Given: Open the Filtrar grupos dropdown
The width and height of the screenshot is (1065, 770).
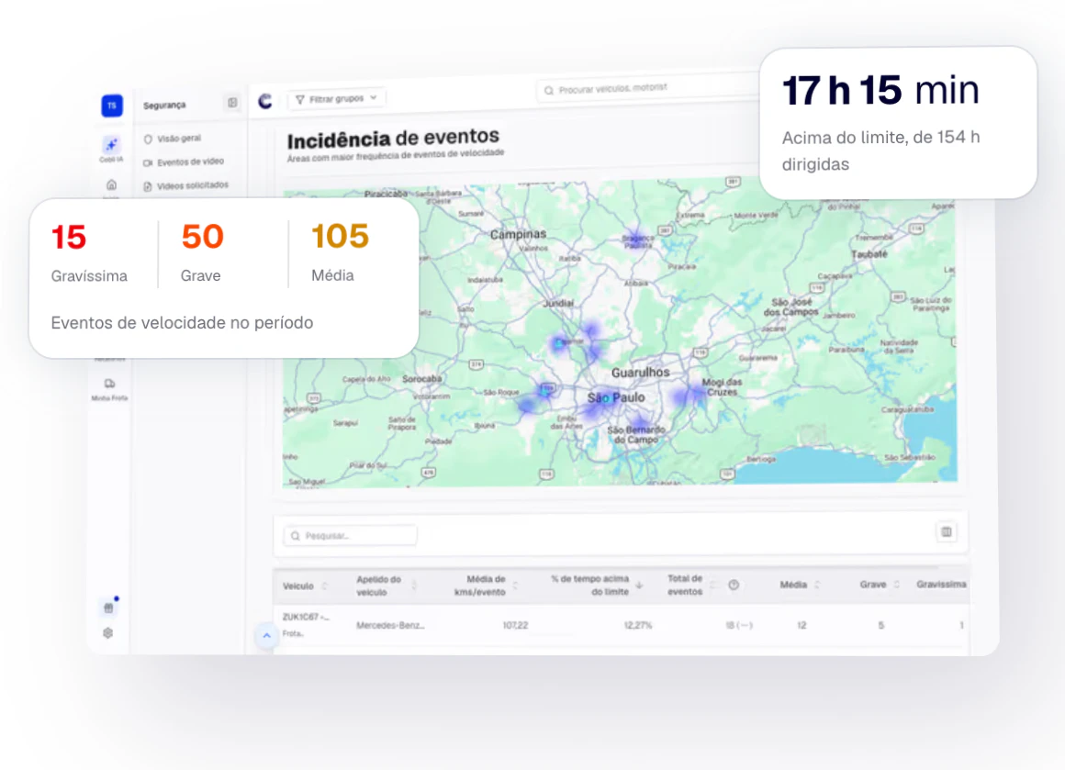Looking at the screenshot, I should click(337, 98).
